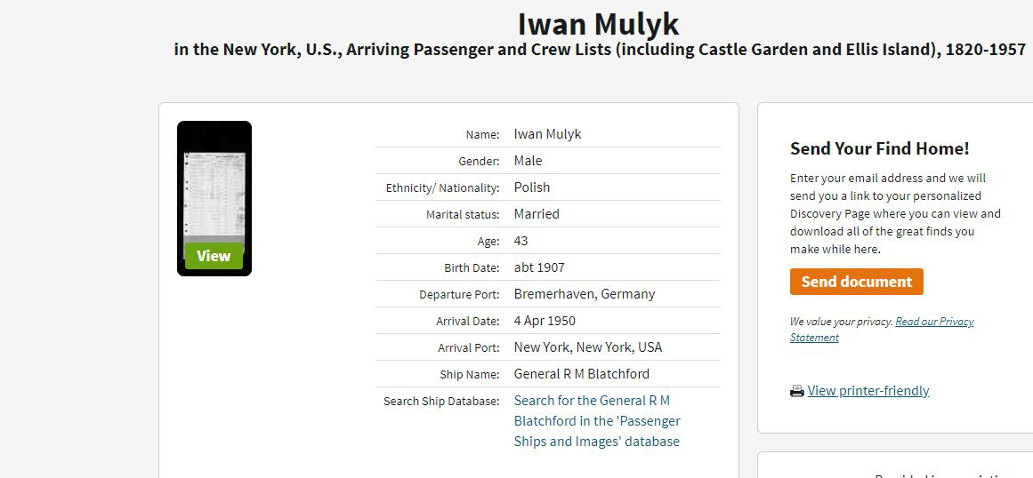
Task: Click the Arrival Port value New York, New York, USA
Action: click(587, 347)
